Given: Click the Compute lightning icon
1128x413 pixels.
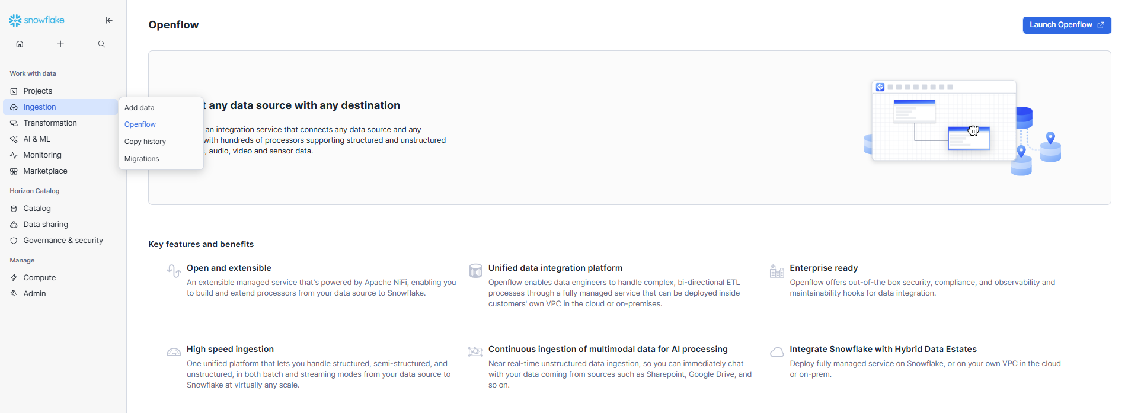Looking at the screenshot, I should [x=14, y=278].
